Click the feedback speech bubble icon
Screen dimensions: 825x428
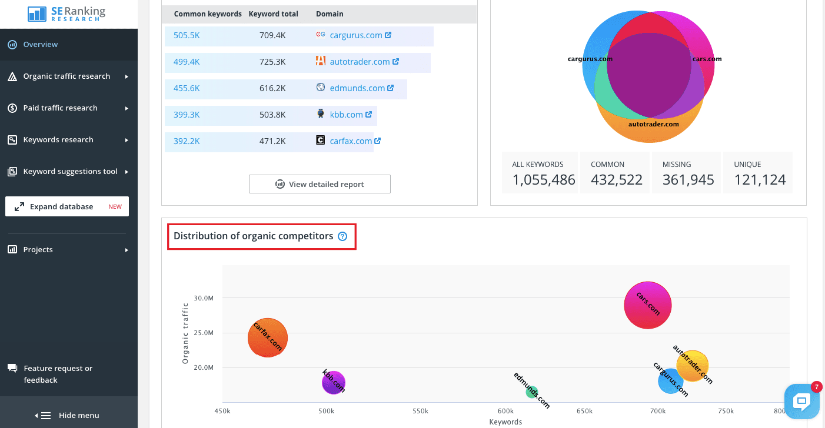coord(12,369)
